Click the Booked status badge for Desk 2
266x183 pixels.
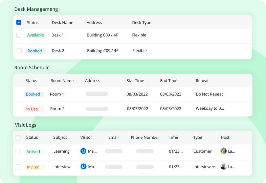pos(35,51)
